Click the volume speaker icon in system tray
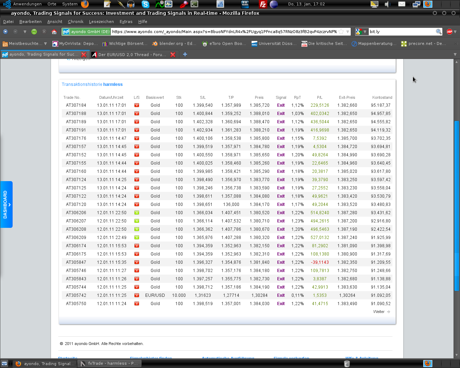This screenshot has height=368, width=460. click(x=387, y=4)
